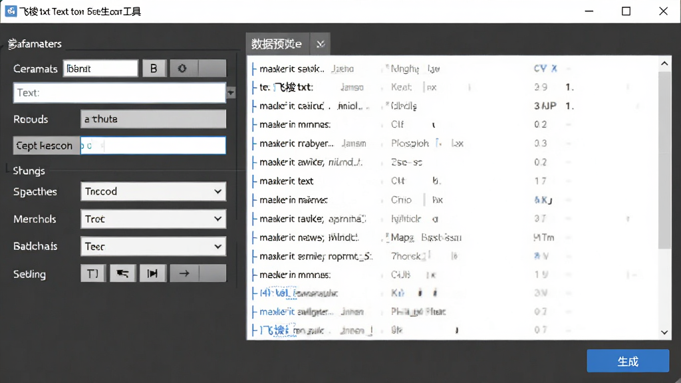Select the 'maskerit text' row in preview list

[x=454, y=181]
